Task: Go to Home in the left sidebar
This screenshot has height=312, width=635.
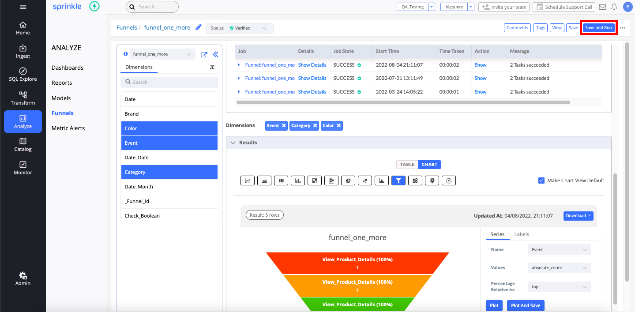Action: tap(23, 28)
